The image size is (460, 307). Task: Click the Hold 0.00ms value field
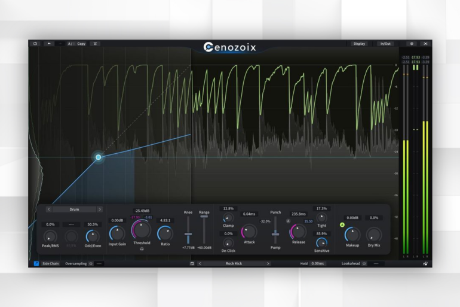coord(318,263)
